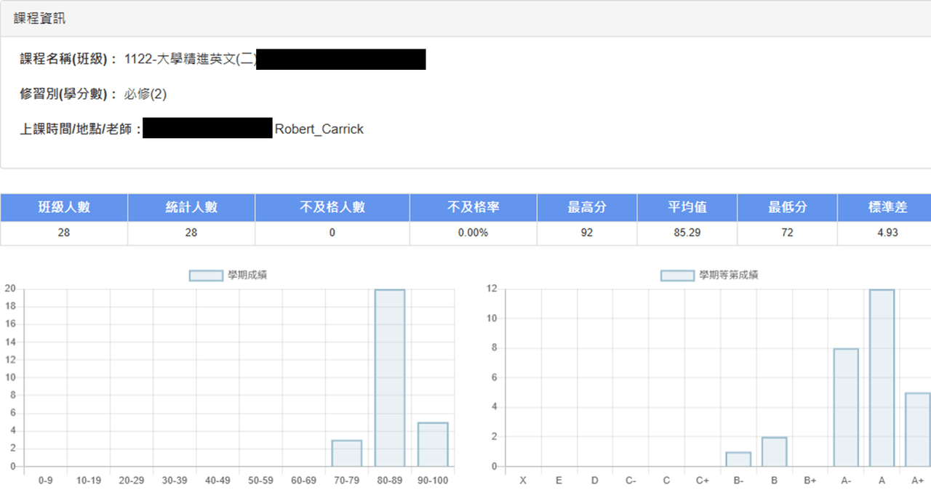The width and height of the screenshot is (931, 490).
Task: Click the B+ axis label
Action: click(x=810, y=481)
